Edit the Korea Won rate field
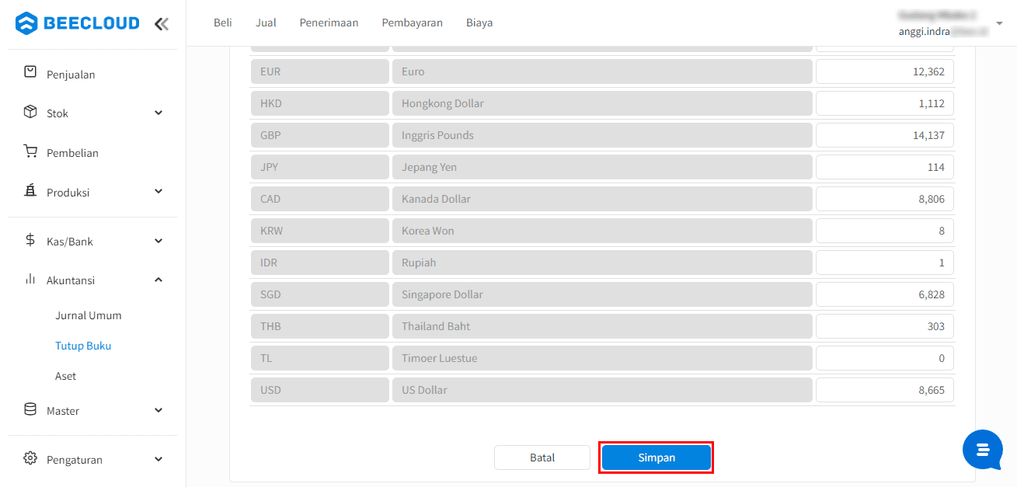This screenshot has height=487, width=1017. (885, 231)
